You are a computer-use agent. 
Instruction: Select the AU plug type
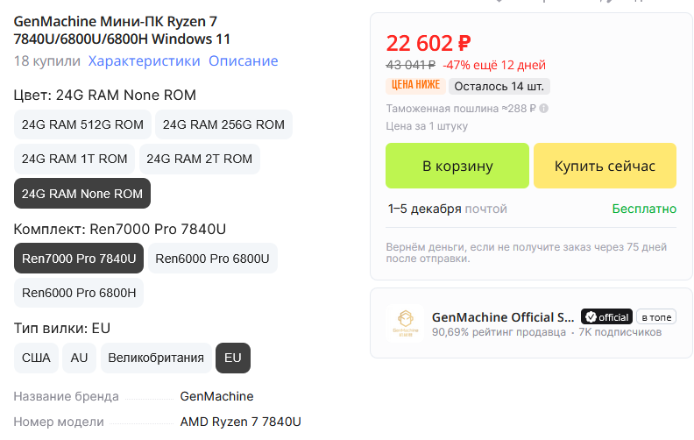(x=80, y=358)
